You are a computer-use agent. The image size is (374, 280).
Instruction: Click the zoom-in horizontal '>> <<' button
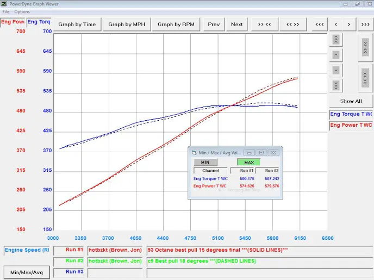coord(265,24)
